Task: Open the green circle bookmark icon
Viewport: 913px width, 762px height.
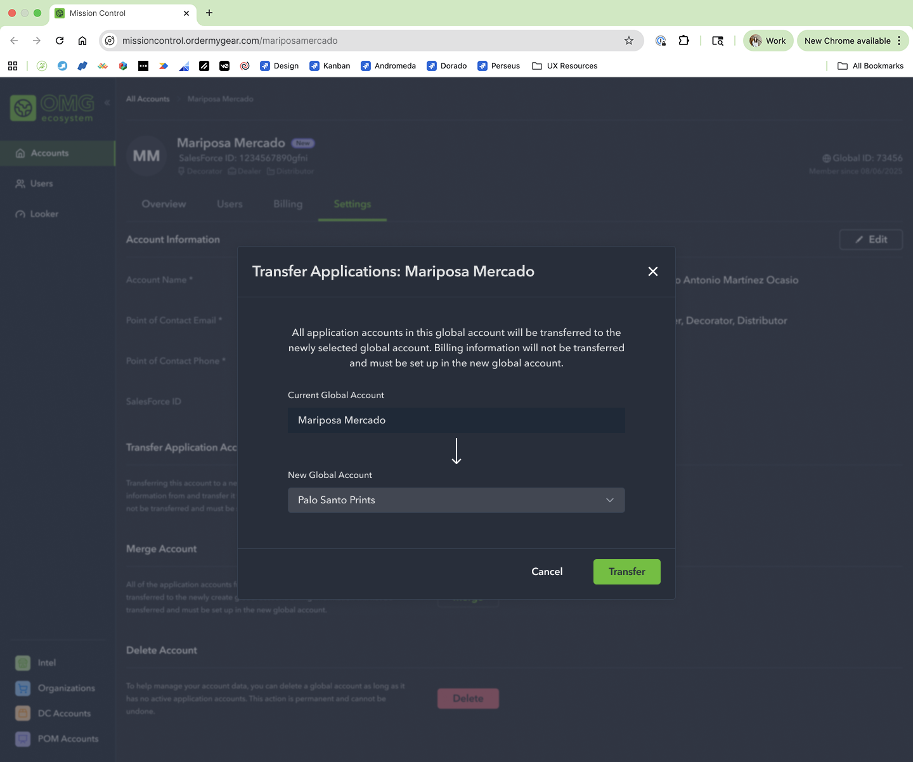Action: click(42, 66)
